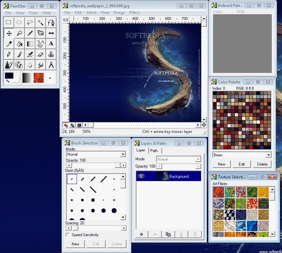Select the Text tool
Image resolution: width=282 pixels, height=253 pixels.
(x=51, y=44)
